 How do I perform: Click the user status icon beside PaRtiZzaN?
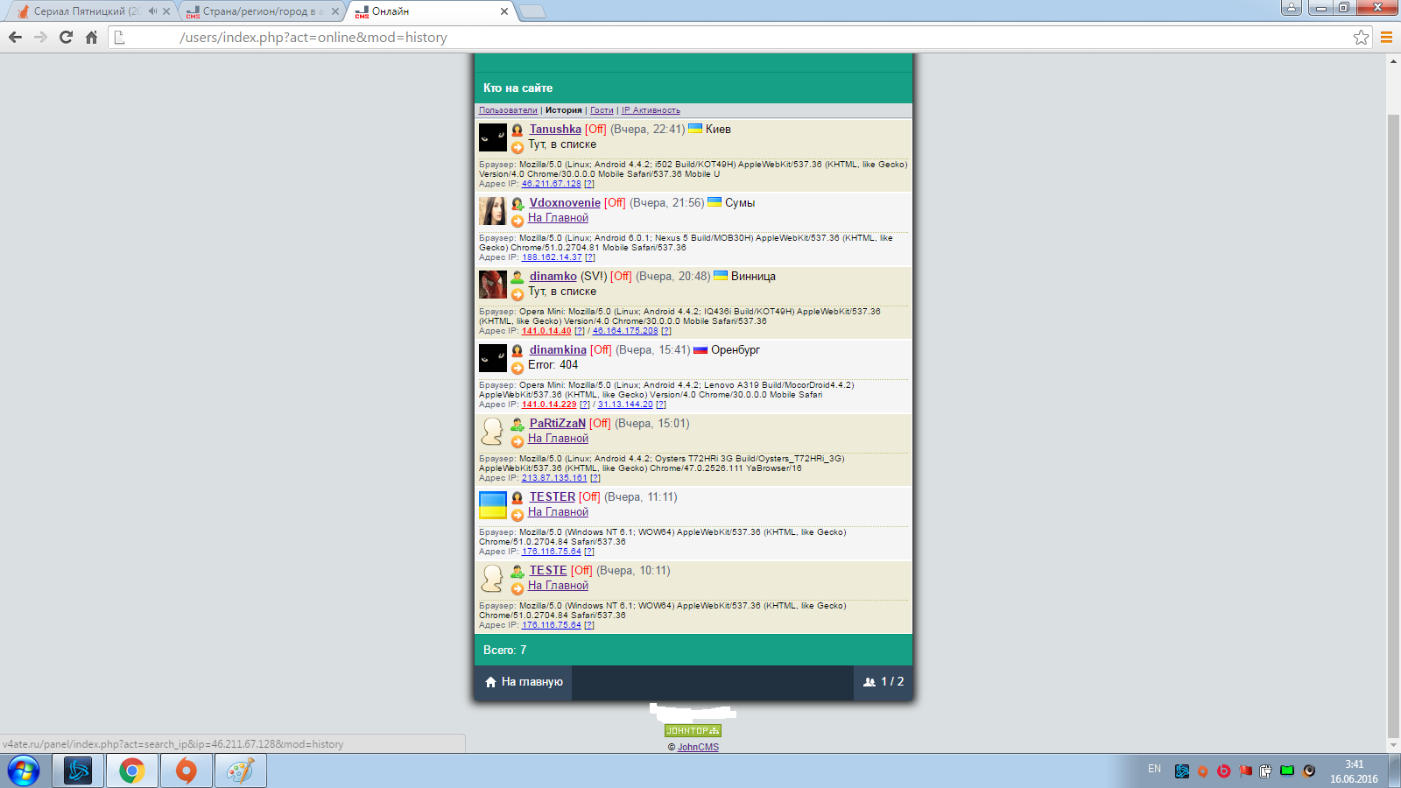coord(517,424)
